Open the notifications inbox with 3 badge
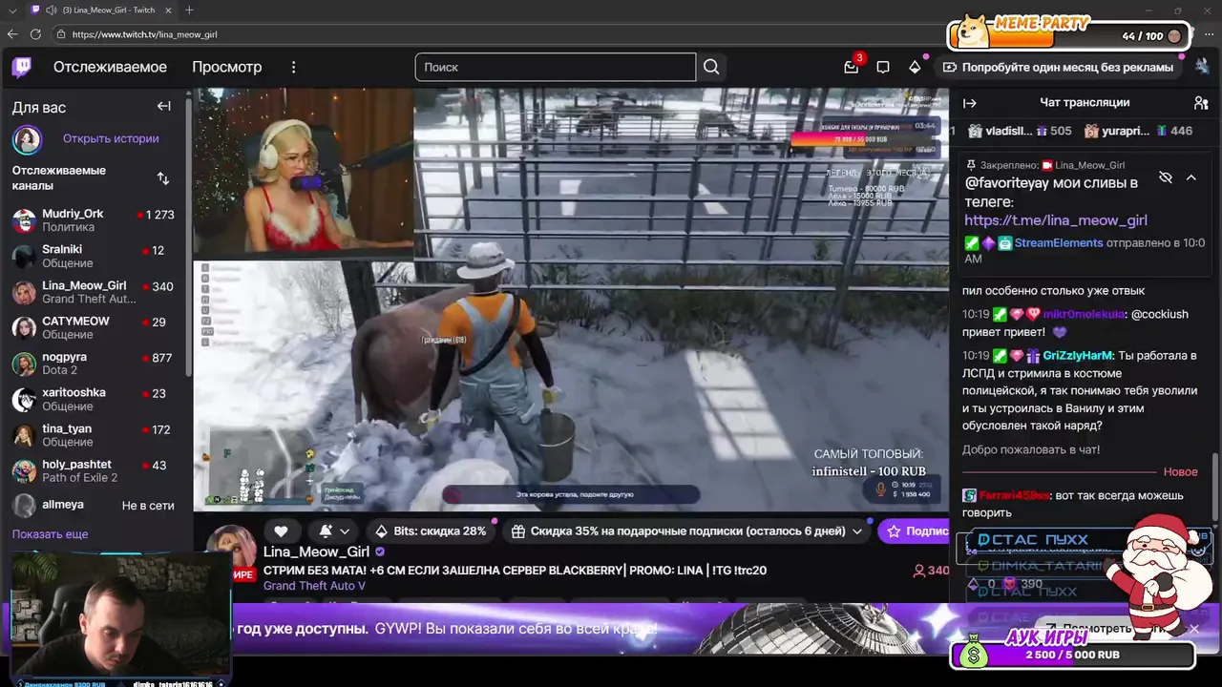Screen dimensions: 1222x687 coord(852,67)
